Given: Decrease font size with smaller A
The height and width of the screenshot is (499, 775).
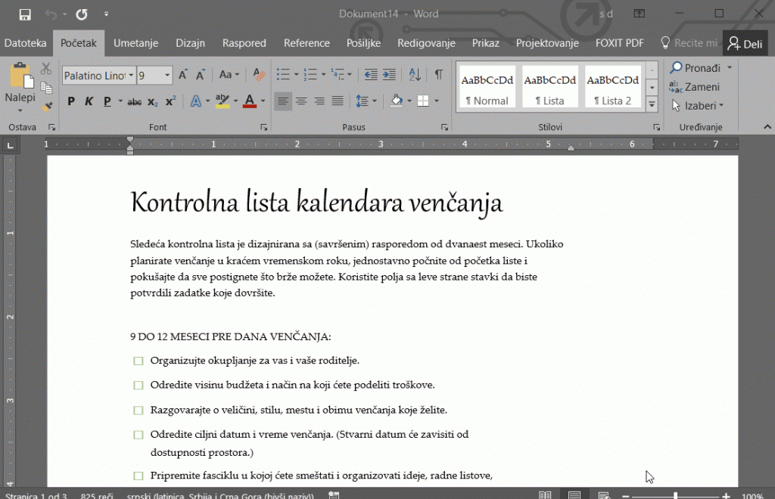Looking at the screenshot, I should 200,75.
